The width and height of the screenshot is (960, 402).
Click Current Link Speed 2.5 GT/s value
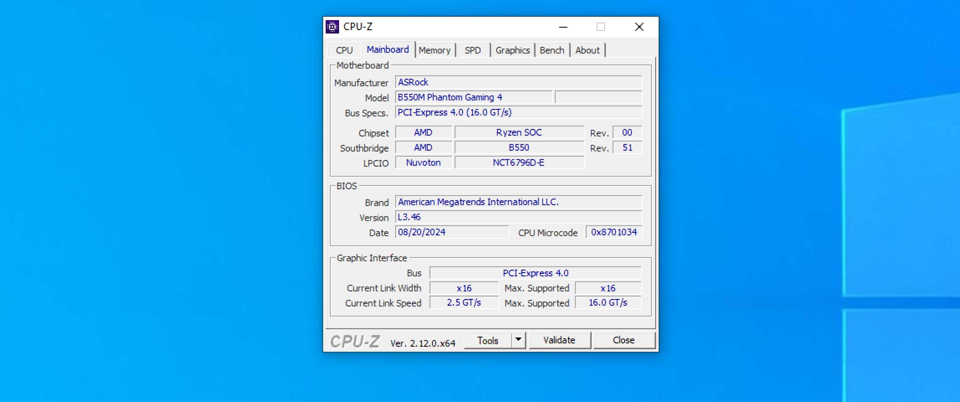tap(464, 302)
